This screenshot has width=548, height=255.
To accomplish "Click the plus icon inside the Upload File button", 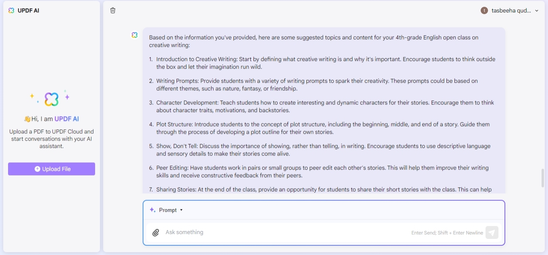I will (37, 169).
